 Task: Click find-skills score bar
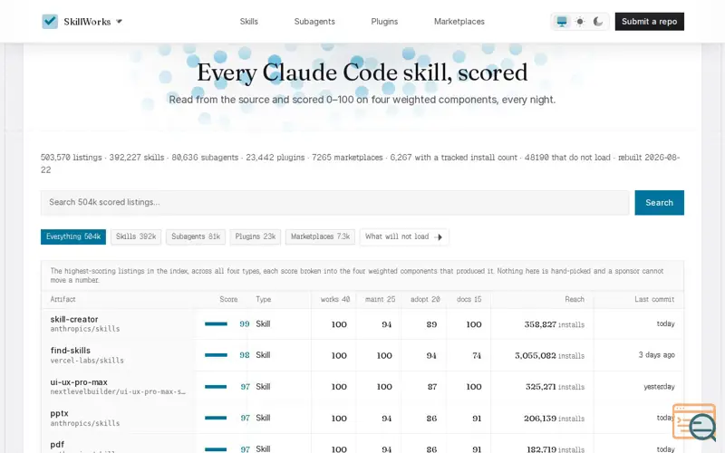pyautogui.click(x=216, y=355)
